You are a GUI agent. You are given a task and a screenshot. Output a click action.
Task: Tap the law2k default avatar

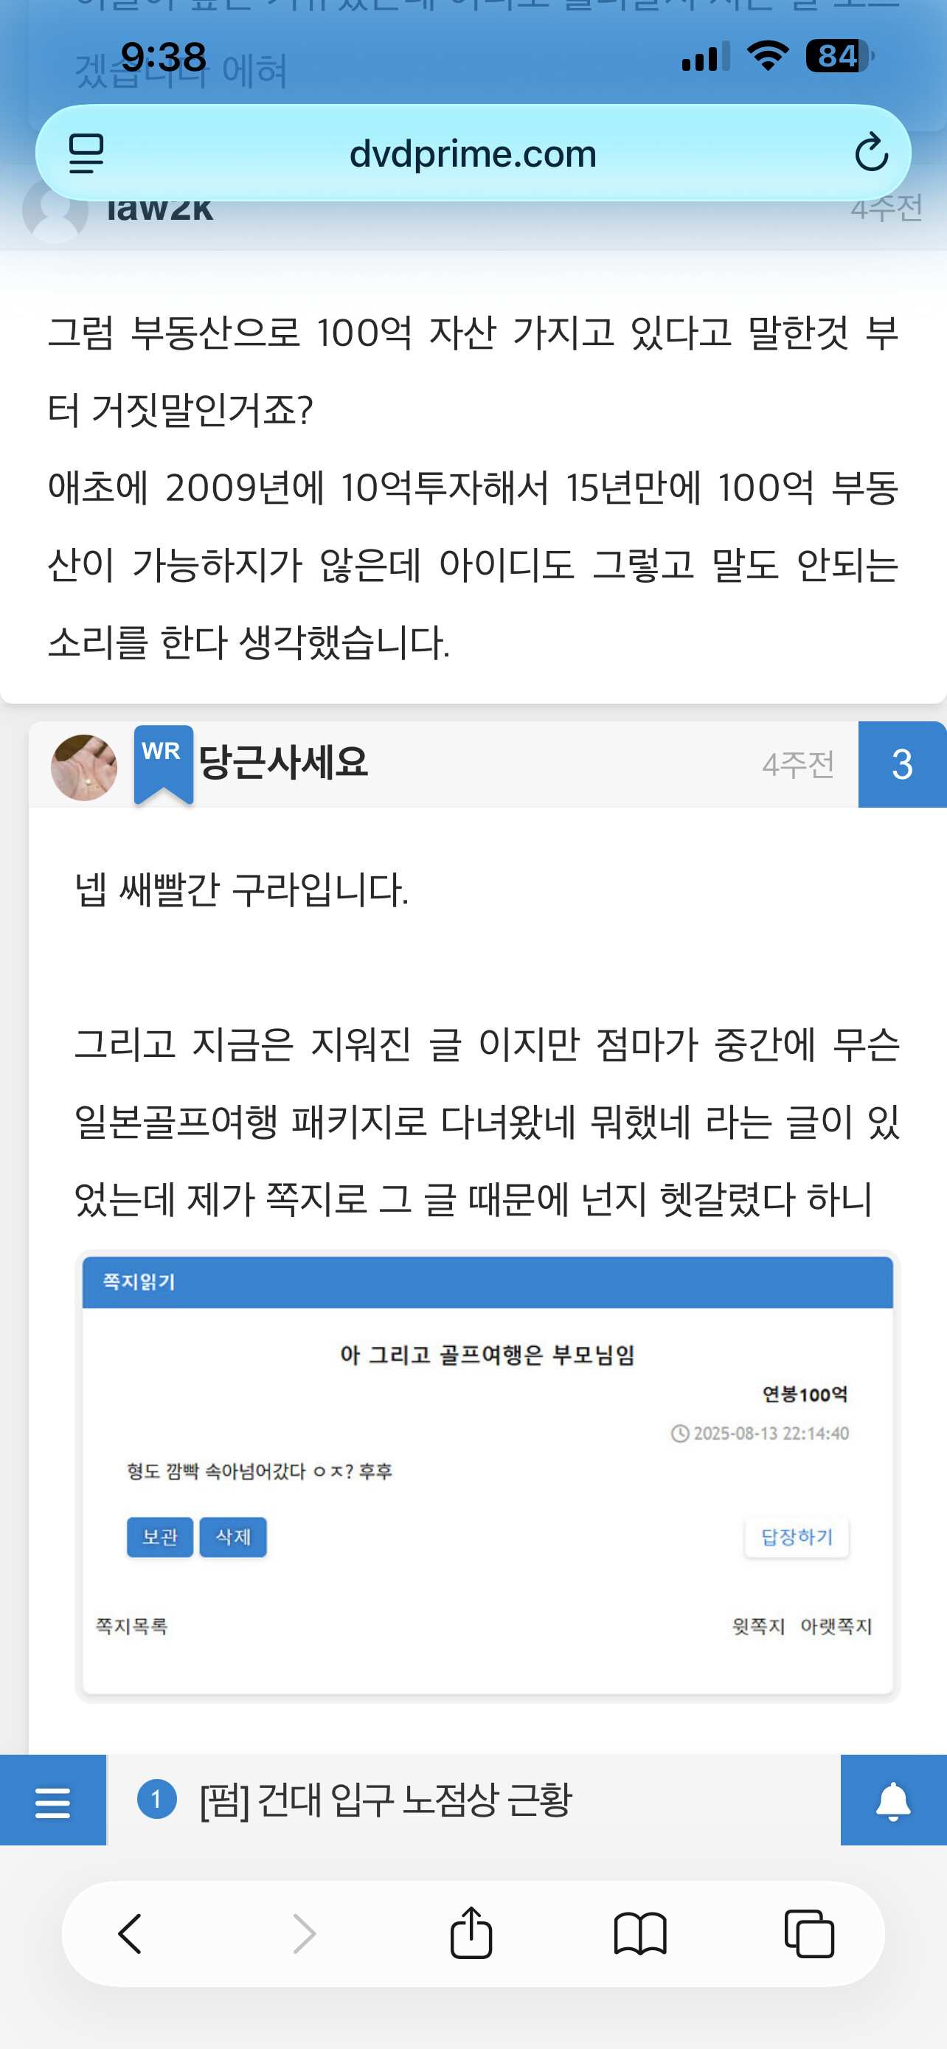point(55,209)
